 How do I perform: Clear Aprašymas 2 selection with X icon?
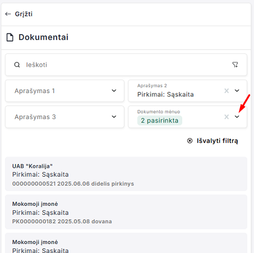pos(227,91)
